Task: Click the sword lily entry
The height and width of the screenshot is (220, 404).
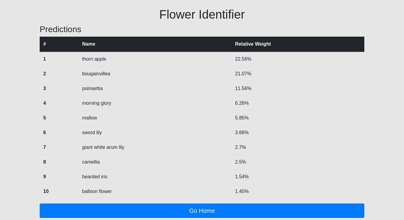Action: click(92, 133)
